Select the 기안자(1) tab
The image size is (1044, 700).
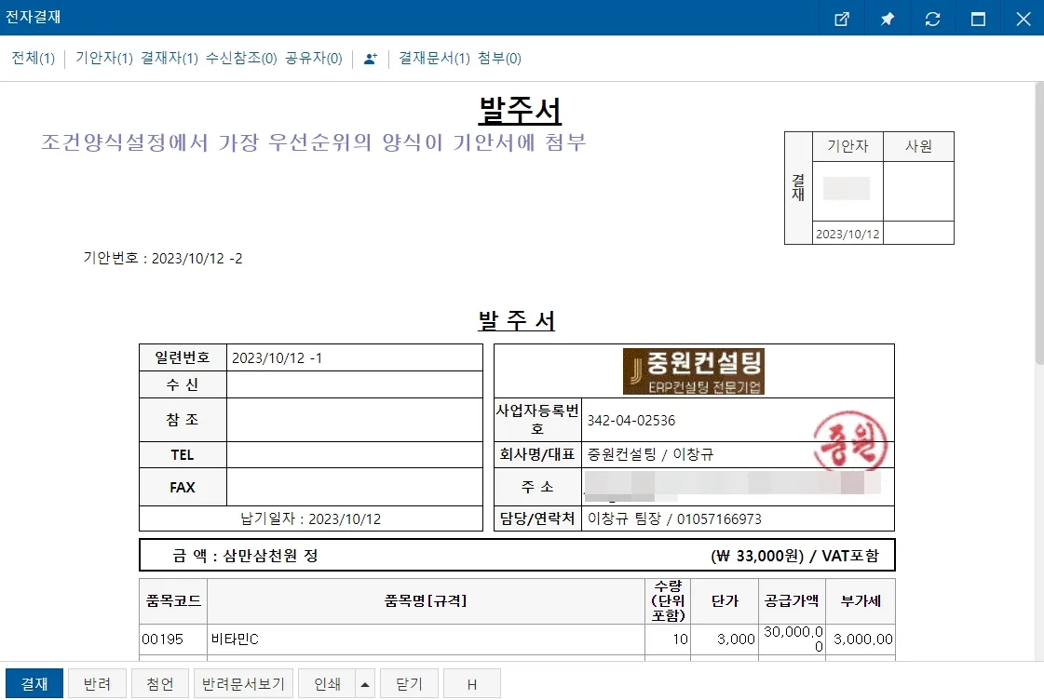coord(104,59)
